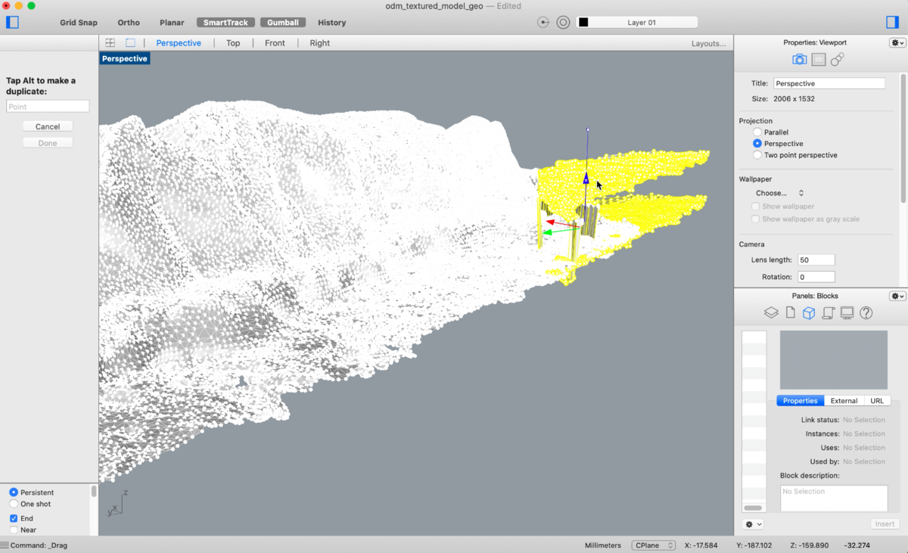908x553 pixels.
Task: Open the Notes scroll panel icon
Action: [x=828, y=312]
